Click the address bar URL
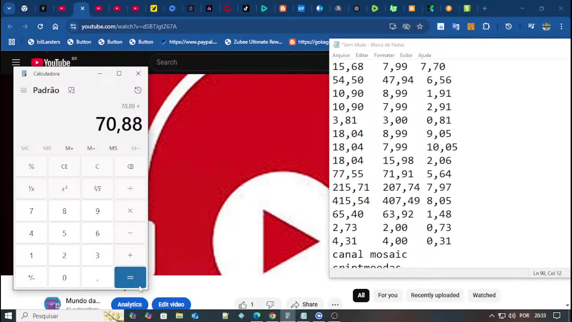This screenshot has height=322, width=572. (129, 26)
